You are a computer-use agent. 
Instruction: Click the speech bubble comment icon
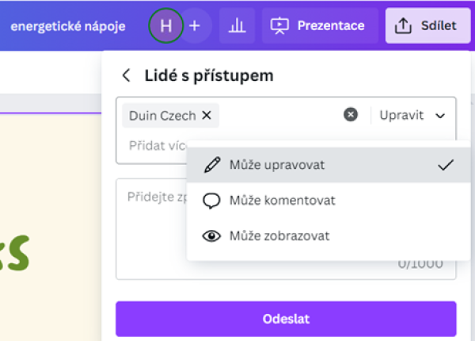pyautogui.click(x=211, y=201)
